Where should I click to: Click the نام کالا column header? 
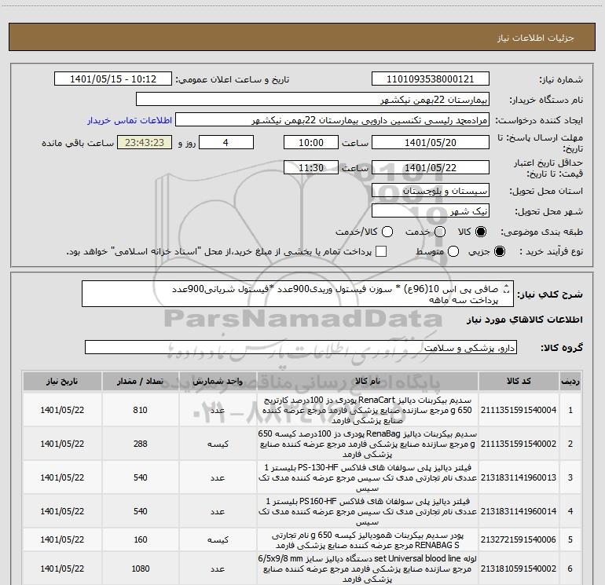368,381
